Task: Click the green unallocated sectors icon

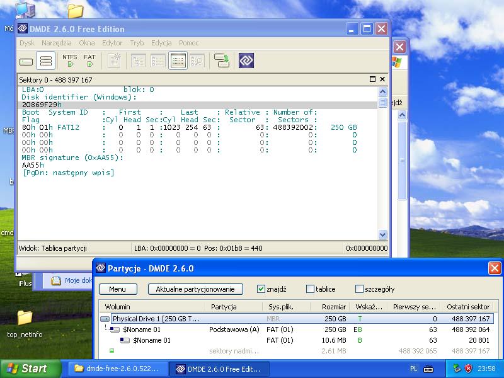Action: (x=112, y=350)
